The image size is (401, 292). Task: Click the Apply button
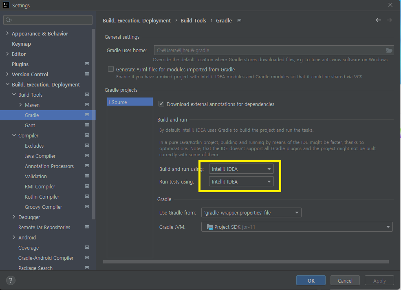379,281
